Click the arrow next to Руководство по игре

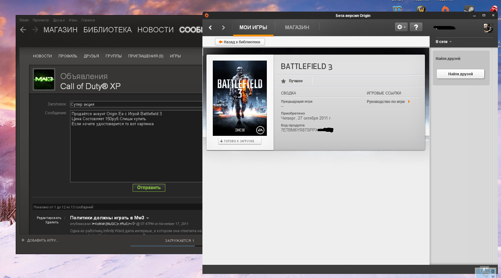click(409, 102)
